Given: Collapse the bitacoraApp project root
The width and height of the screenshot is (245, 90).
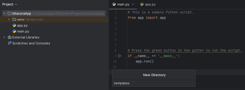Looking at the screenshot, I should [4, 13].
